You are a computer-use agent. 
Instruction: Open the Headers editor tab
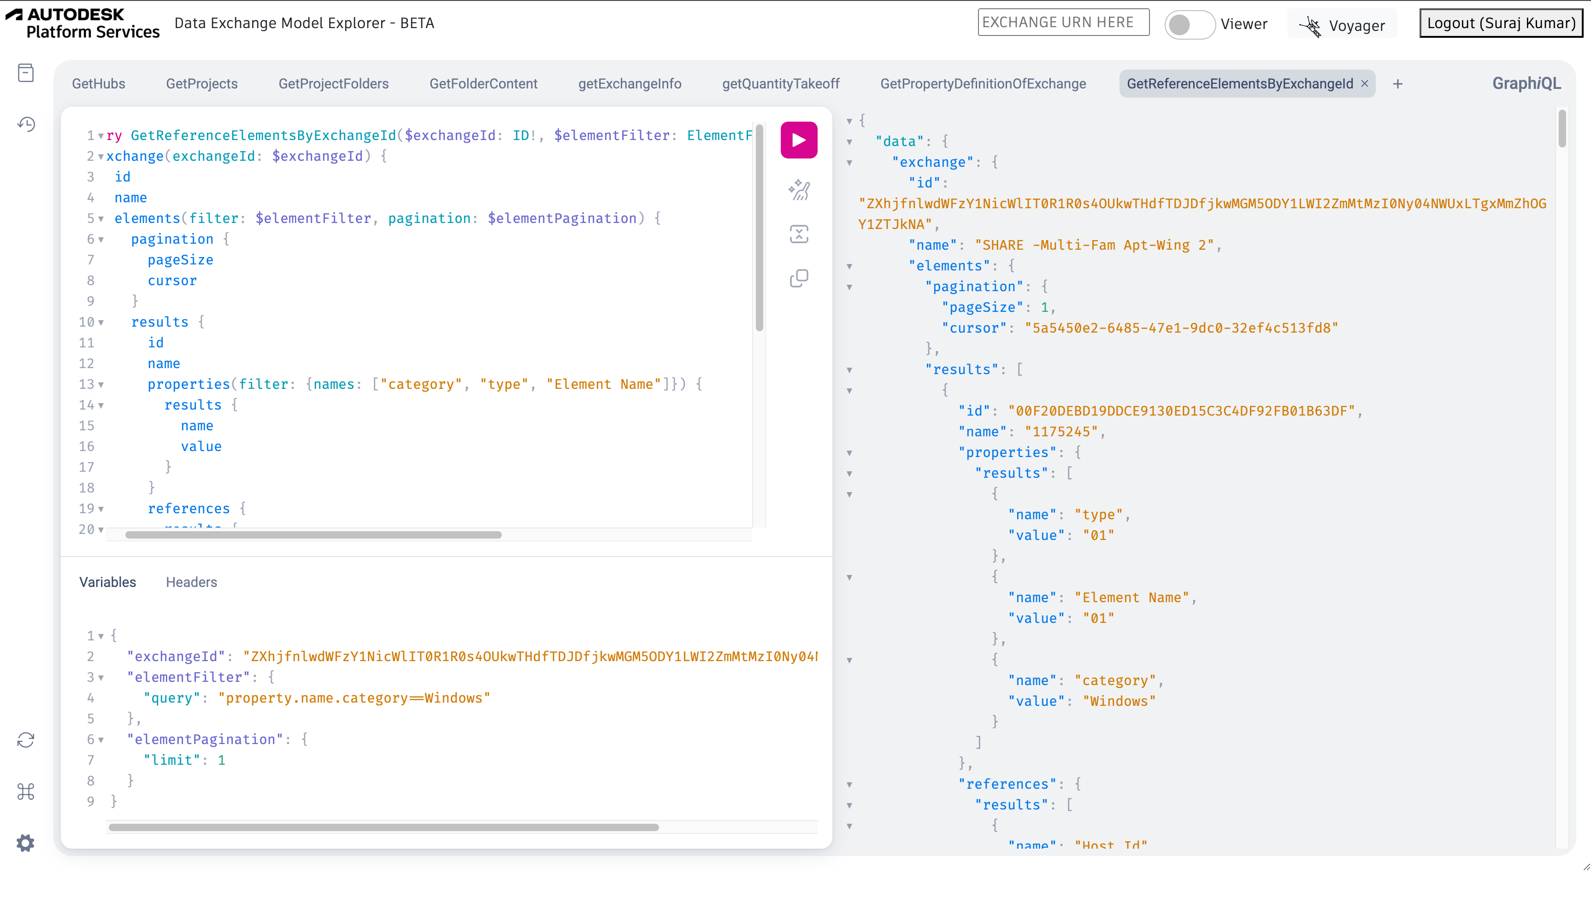click(191, 582)
